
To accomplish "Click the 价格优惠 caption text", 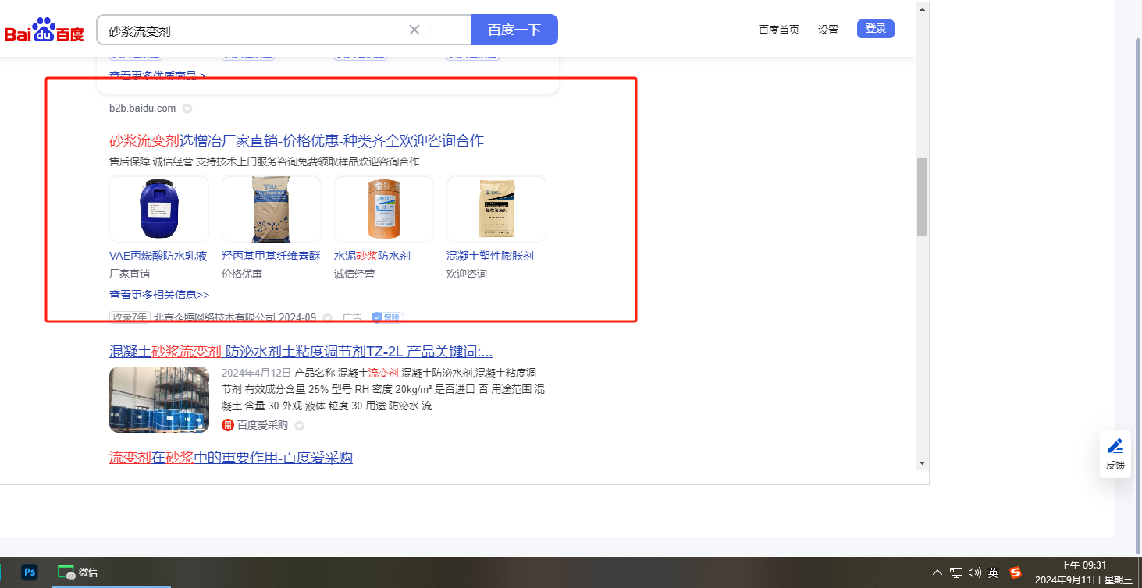I will [242, 274].
